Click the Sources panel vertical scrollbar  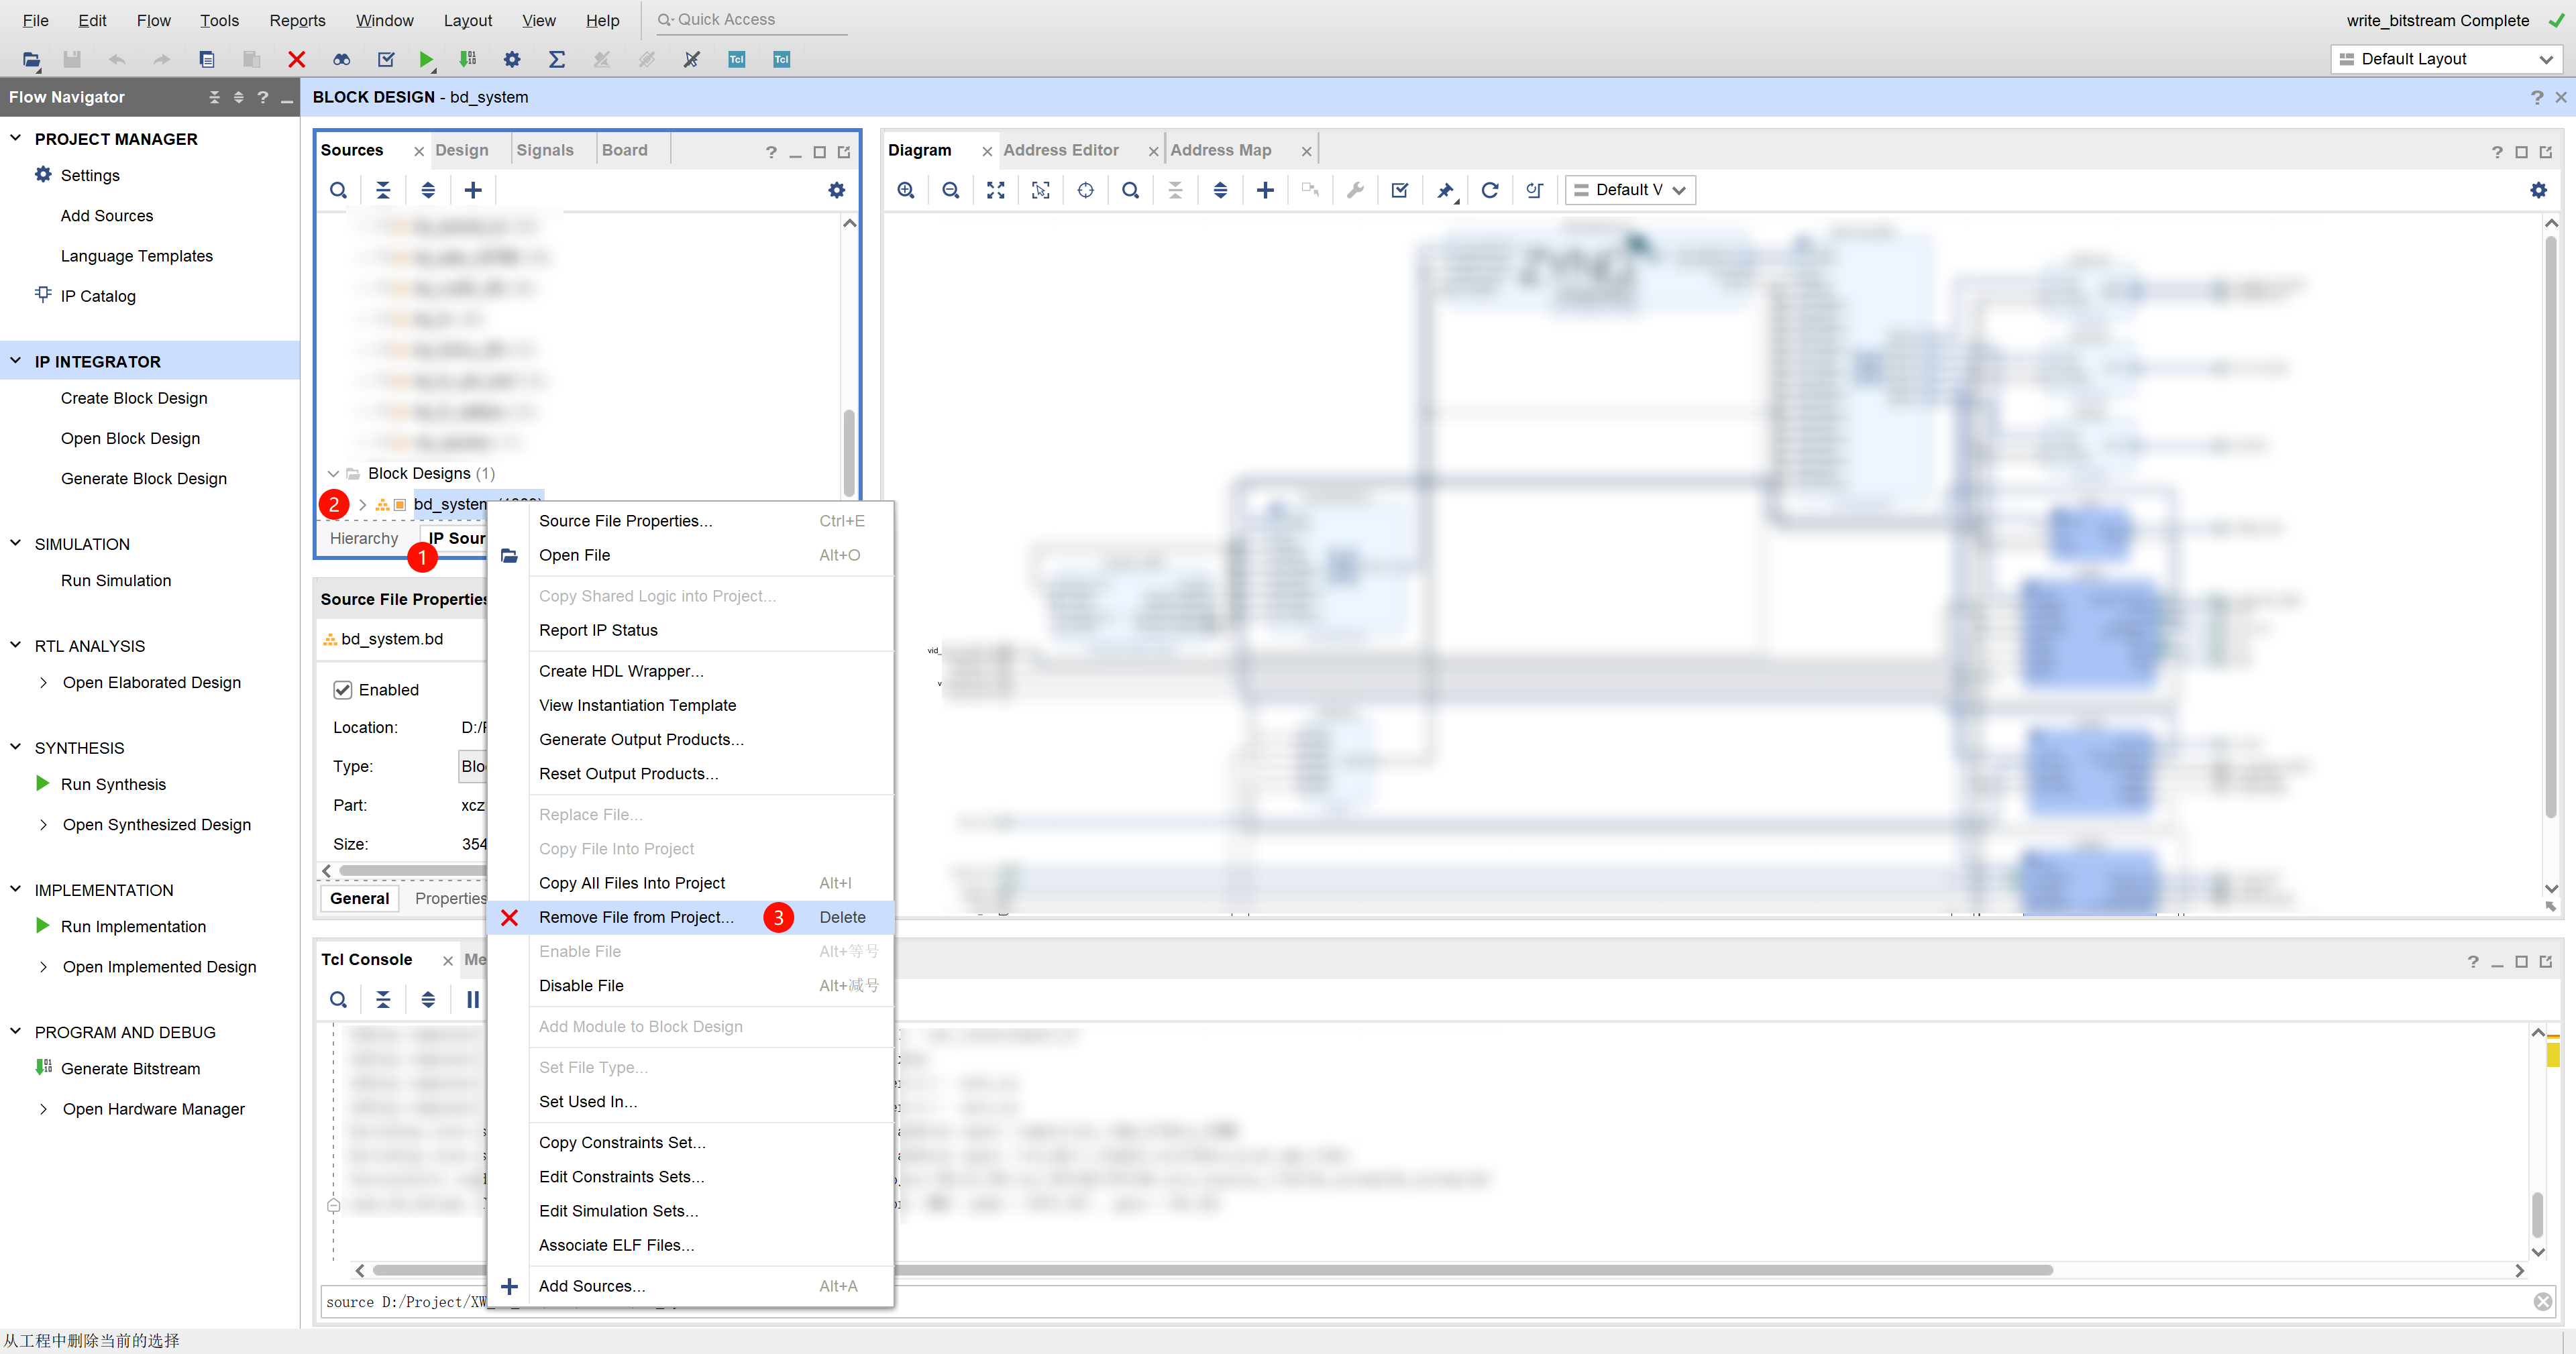pyautogui.click(x=849, y=452)
